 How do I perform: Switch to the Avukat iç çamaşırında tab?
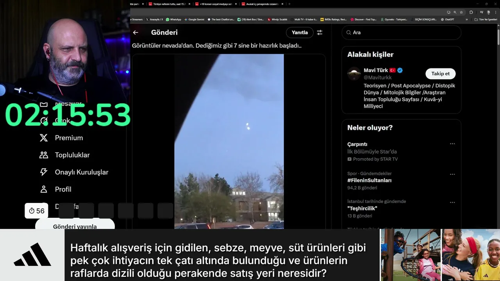coord(262,4)
